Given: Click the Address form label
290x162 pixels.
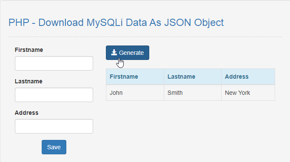Looking at the screenshot, I should pyautogui.click(x=26, y=113).
